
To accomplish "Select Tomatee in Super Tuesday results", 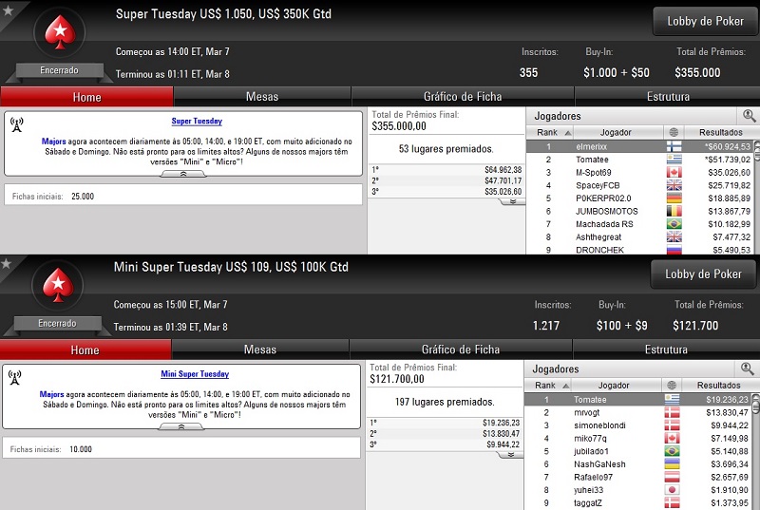I will click(639, 160).
